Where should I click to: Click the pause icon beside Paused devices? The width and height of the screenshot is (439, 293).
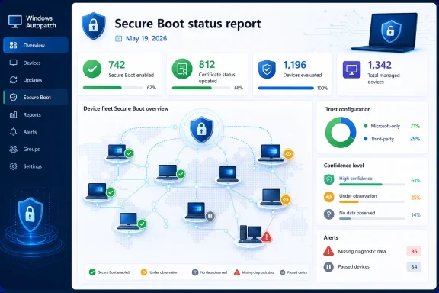coord(328,266)
